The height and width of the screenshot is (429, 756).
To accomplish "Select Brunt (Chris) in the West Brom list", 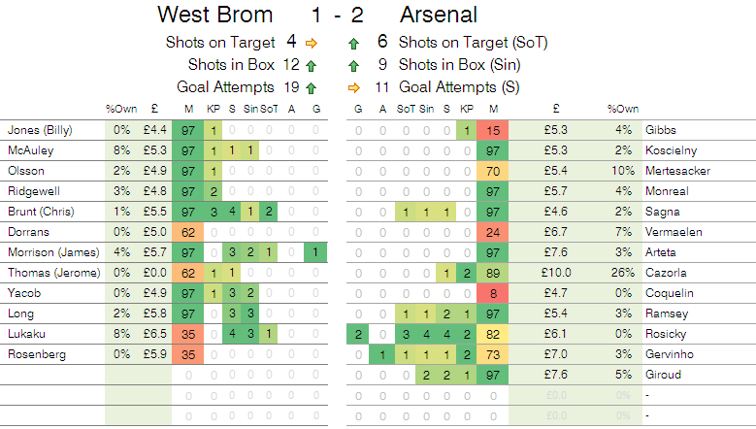I will click(x=37, y=212).
